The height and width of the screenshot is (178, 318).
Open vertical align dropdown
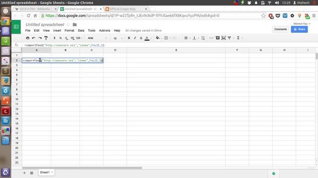click(194, 38)
